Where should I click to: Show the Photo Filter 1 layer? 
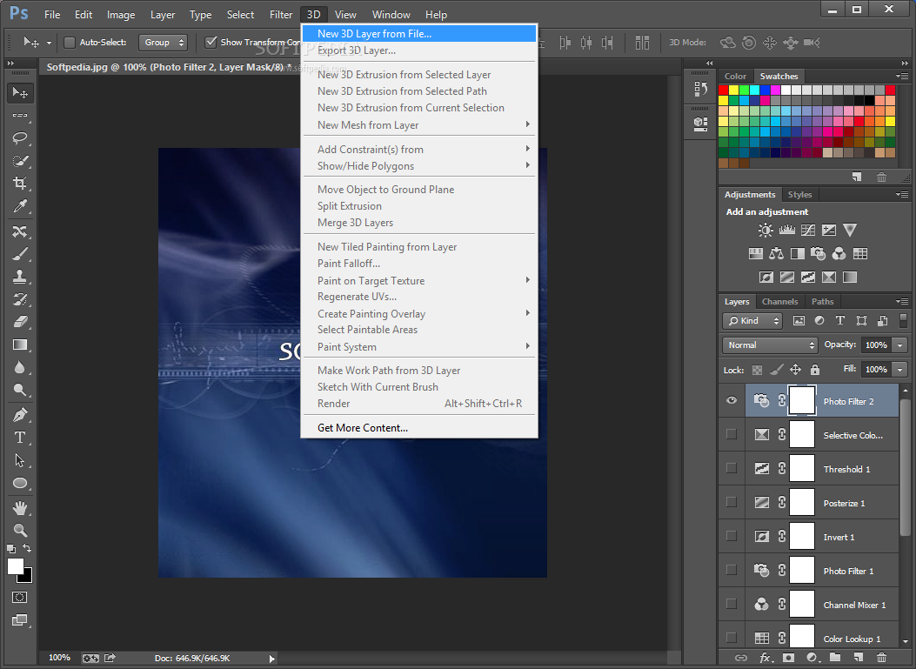(x=732, y=570)
